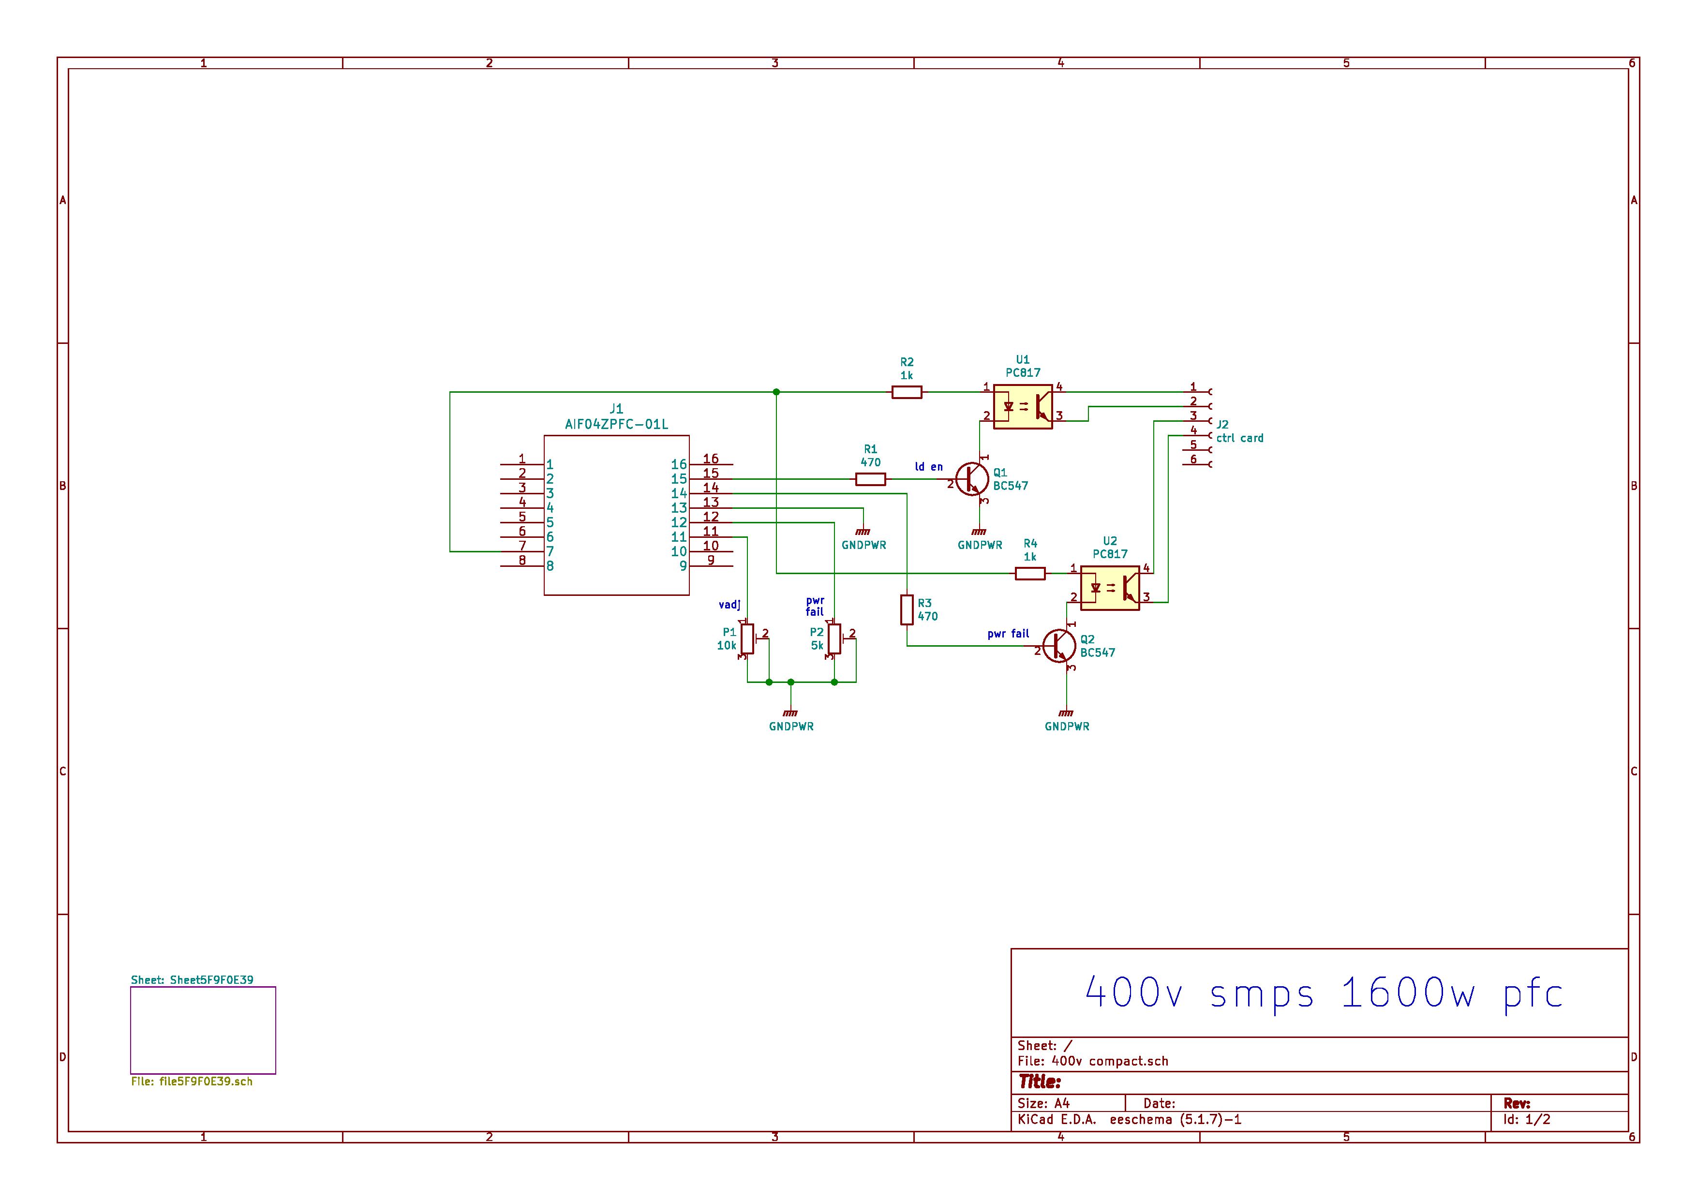
Task: Select the Q2 BC547 transistor symbol
Action: [x=1058, y=646]
